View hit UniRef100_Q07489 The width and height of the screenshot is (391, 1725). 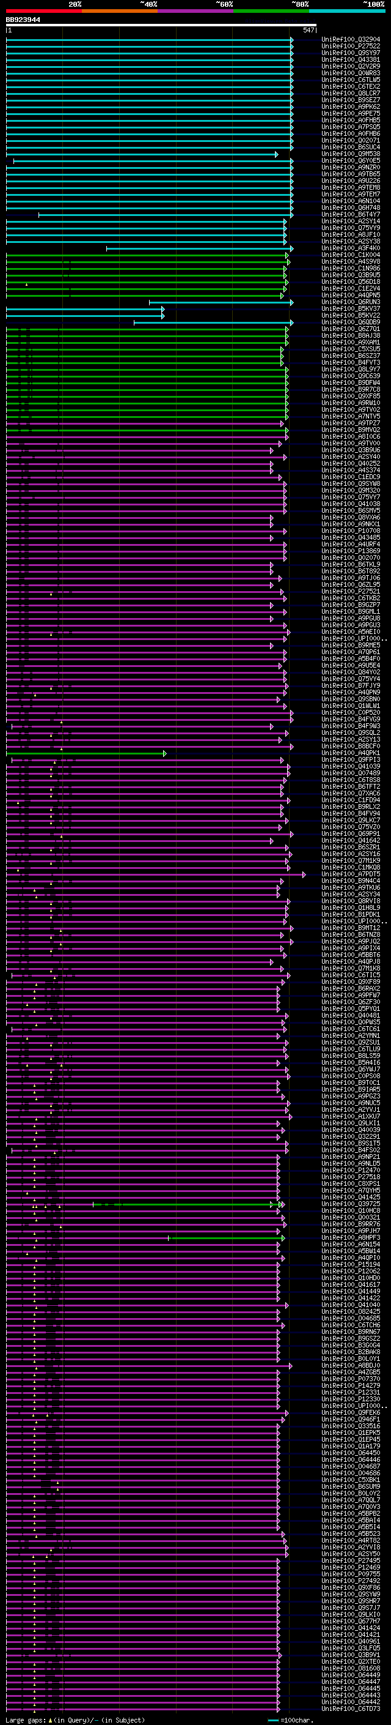pos(350,773)
